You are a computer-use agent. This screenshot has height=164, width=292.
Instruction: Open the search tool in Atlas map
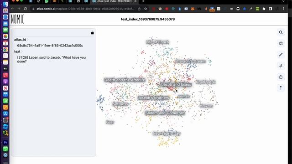(281, 32)
